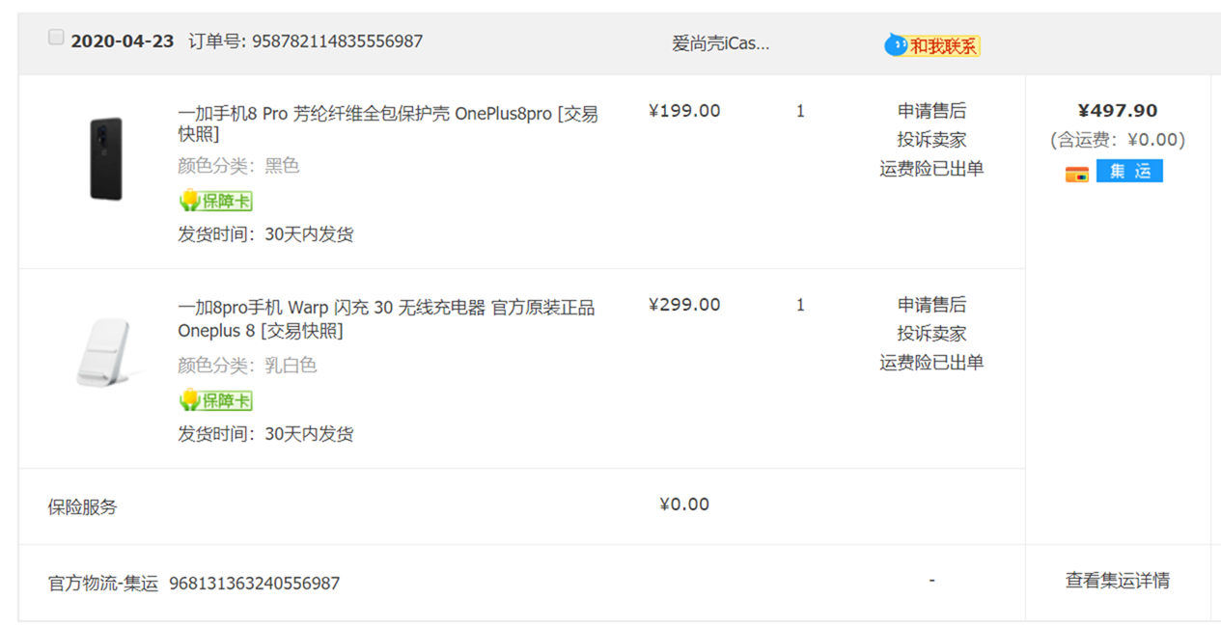The width and height of the screenshot is (1221, 627).
Task: Select the checkbox for order dated 2020-04-23
Action: coord(56,38)
